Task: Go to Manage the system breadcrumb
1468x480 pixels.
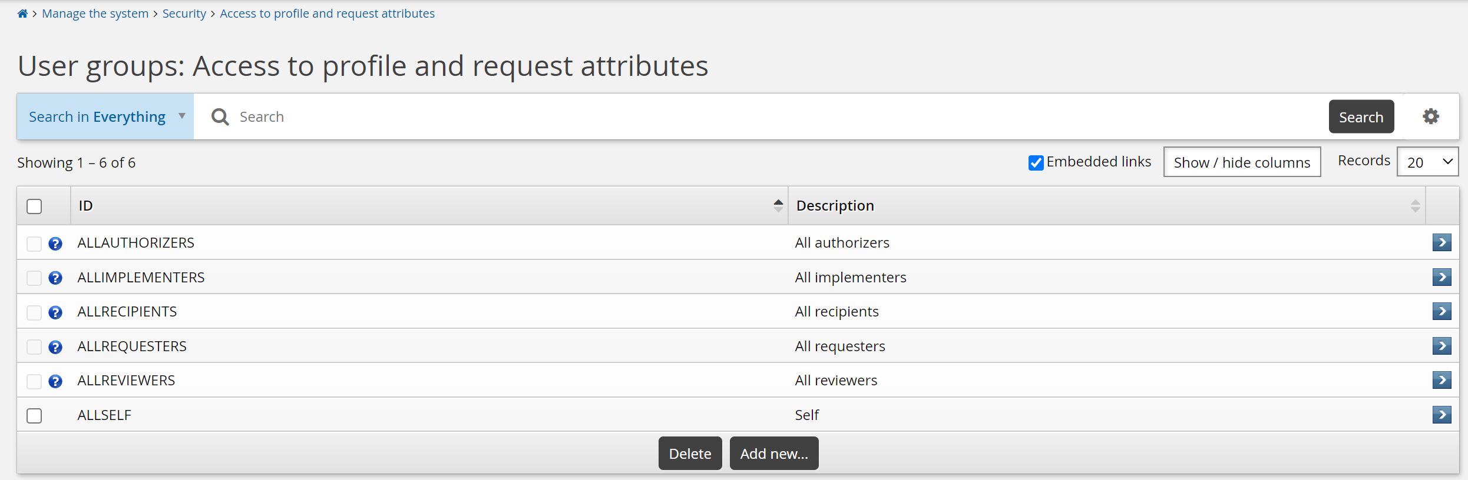Action: 95,14
